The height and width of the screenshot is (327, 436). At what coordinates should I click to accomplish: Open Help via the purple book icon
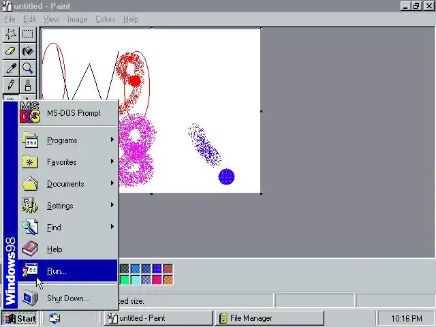pyautogui.click(x=30, y=249)
